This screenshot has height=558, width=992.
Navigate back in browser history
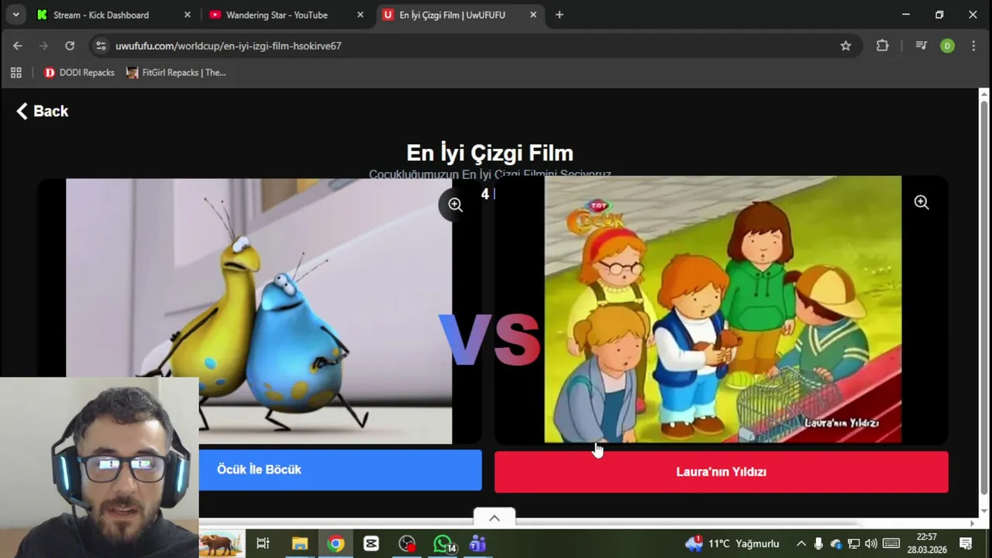pos(18,46)
